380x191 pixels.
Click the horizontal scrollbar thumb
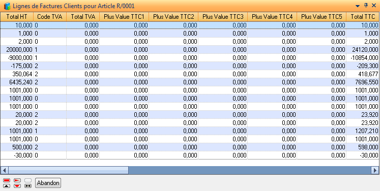69,170
